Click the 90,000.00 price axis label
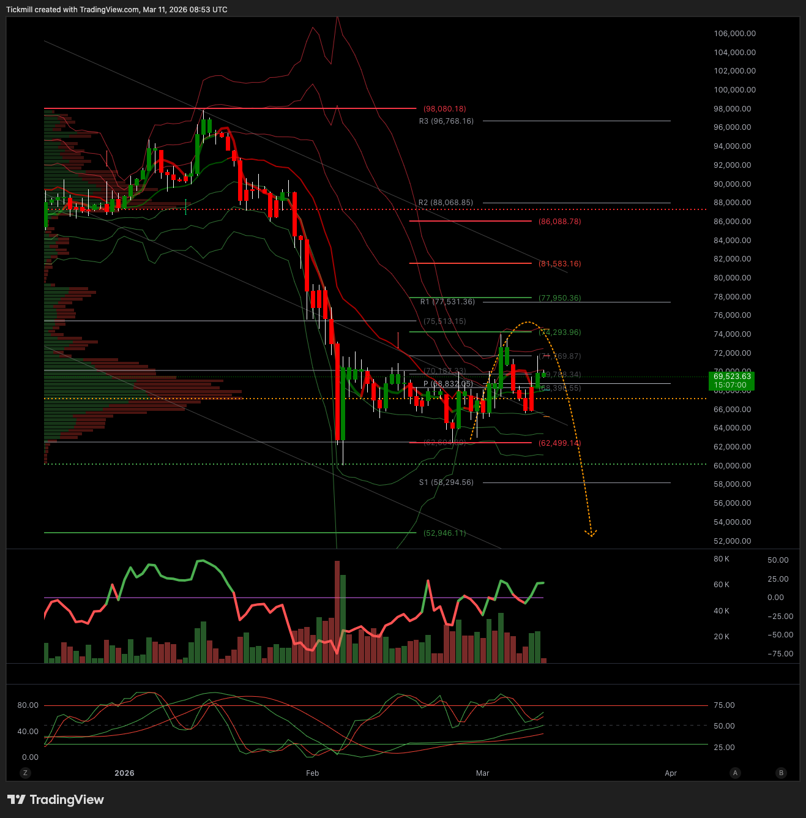Viewport: 806px width, 818px height. tap(733, 184)
